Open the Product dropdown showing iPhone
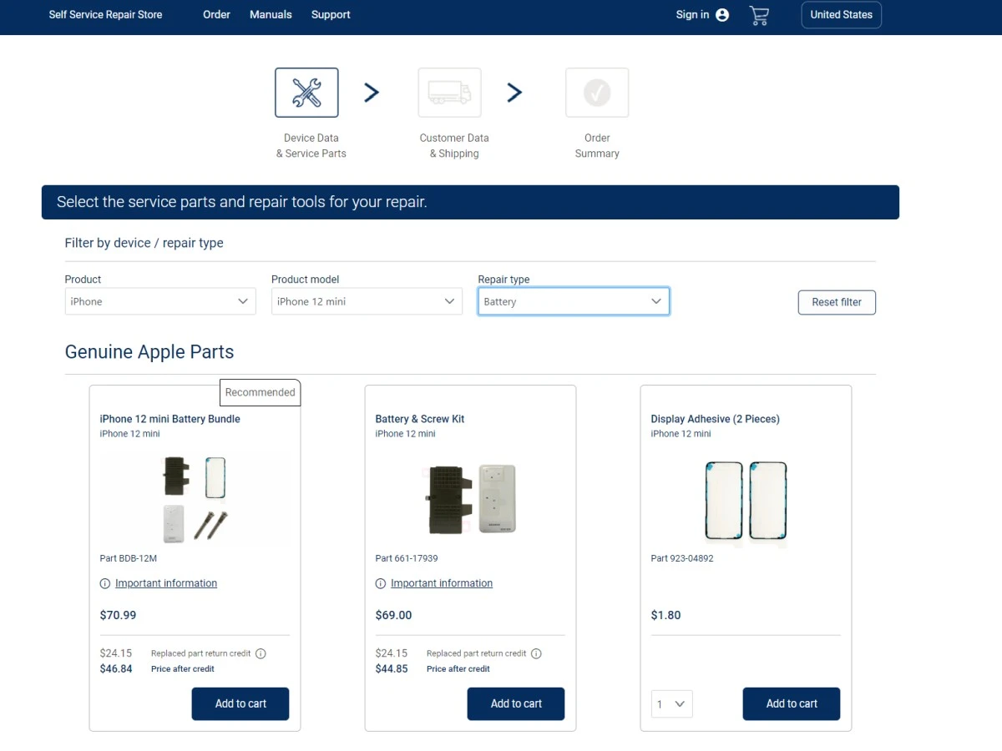 coord(160,301)
